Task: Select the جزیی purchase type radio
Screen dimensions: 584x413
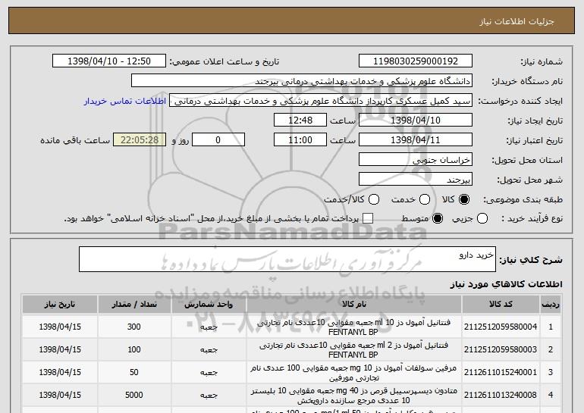Action: [x=482, y=219]
